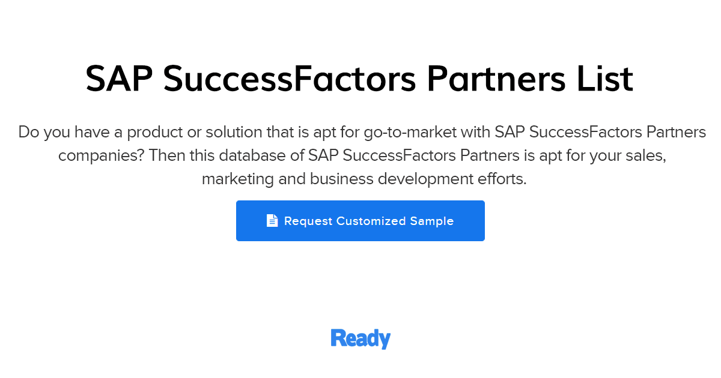Click the blank area beneath the Ready logo
Screen dimensions: 721x378
coord(360,366)
